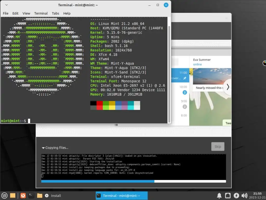
Task: Click the bright yellow neofetch color block
Action: tap(112, 108)
